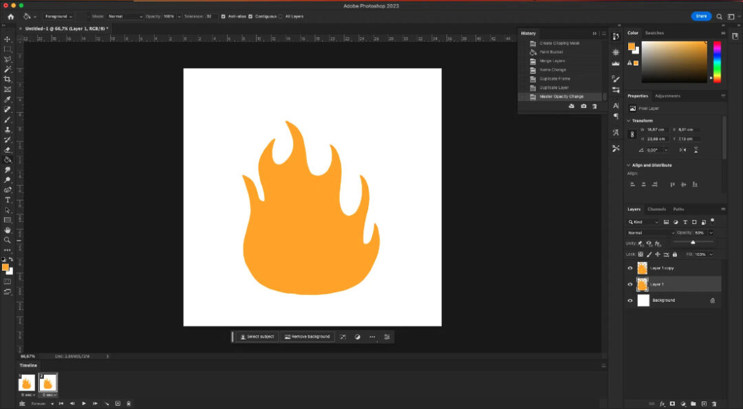Add layer mask icon in Layers panel

click(x=672, y=404)
